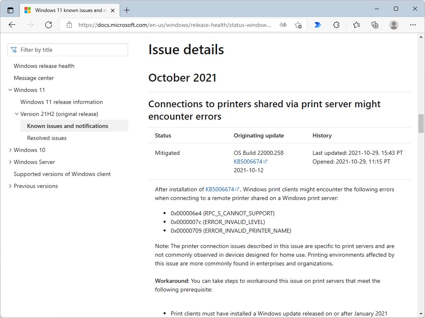The height and width of the screenshot is (318, 425).
Task: Collapse the Windows 11 section
Action: tap(10, 90)
